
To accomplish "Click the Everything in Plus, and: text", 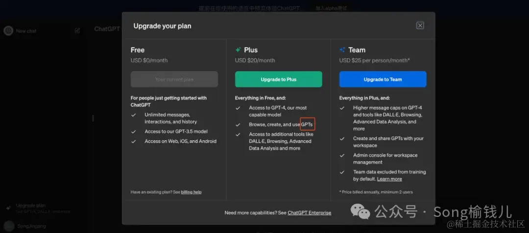I will [x=364, y=98].
